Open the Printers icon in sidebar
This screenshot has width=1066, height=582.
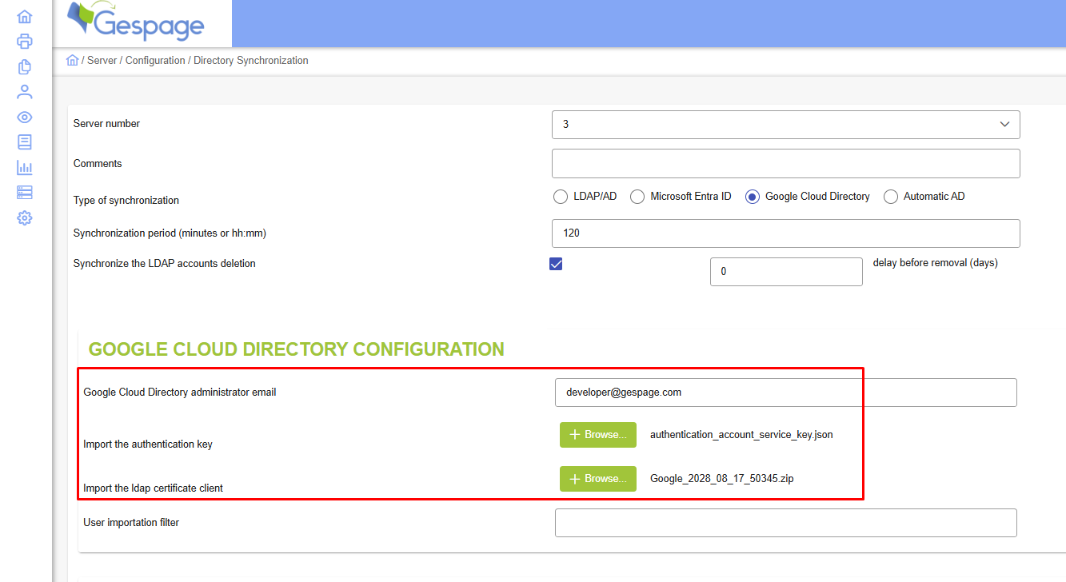pos(25,42)
